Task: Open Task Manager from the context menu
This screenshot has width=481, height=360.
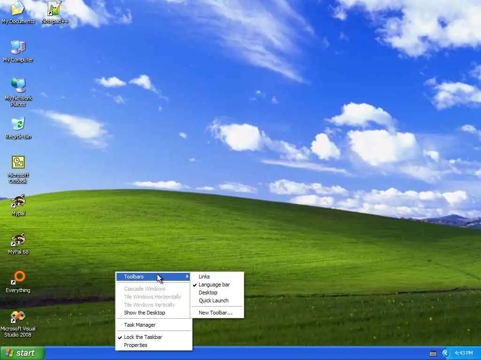Action: pos(153,325)
